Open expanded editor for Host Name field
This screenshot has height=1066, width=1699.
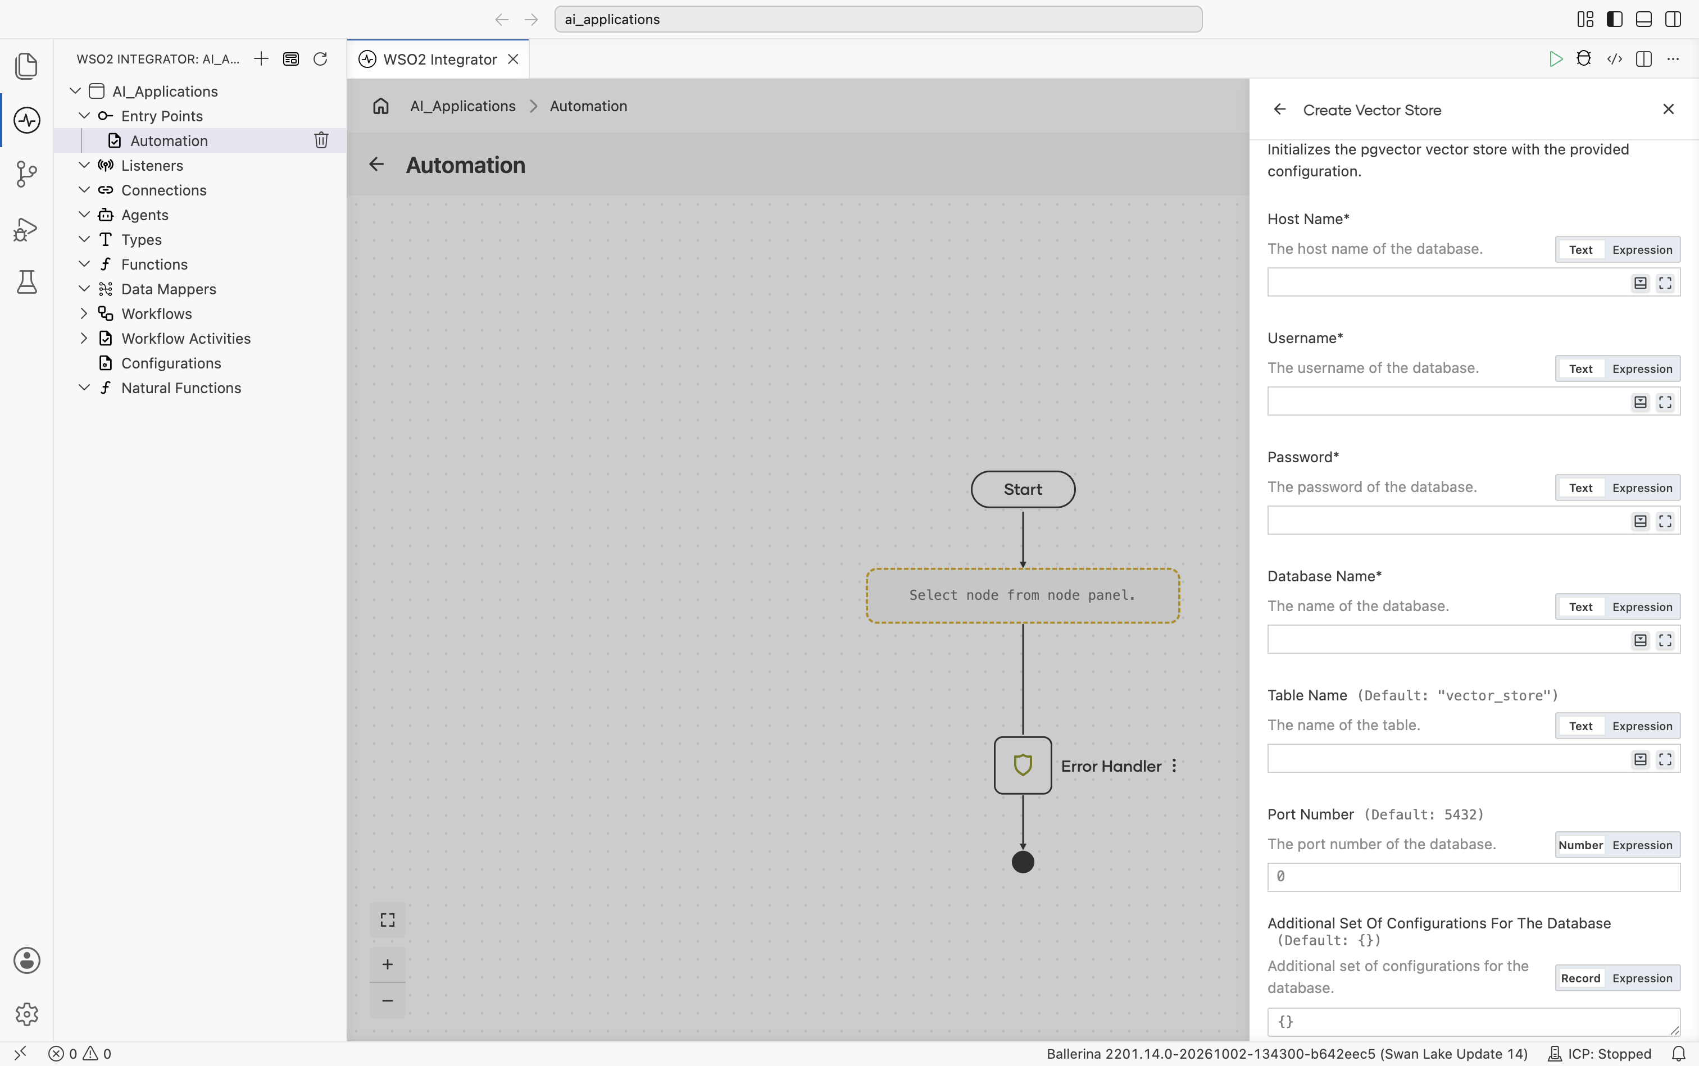point(1665,283)
